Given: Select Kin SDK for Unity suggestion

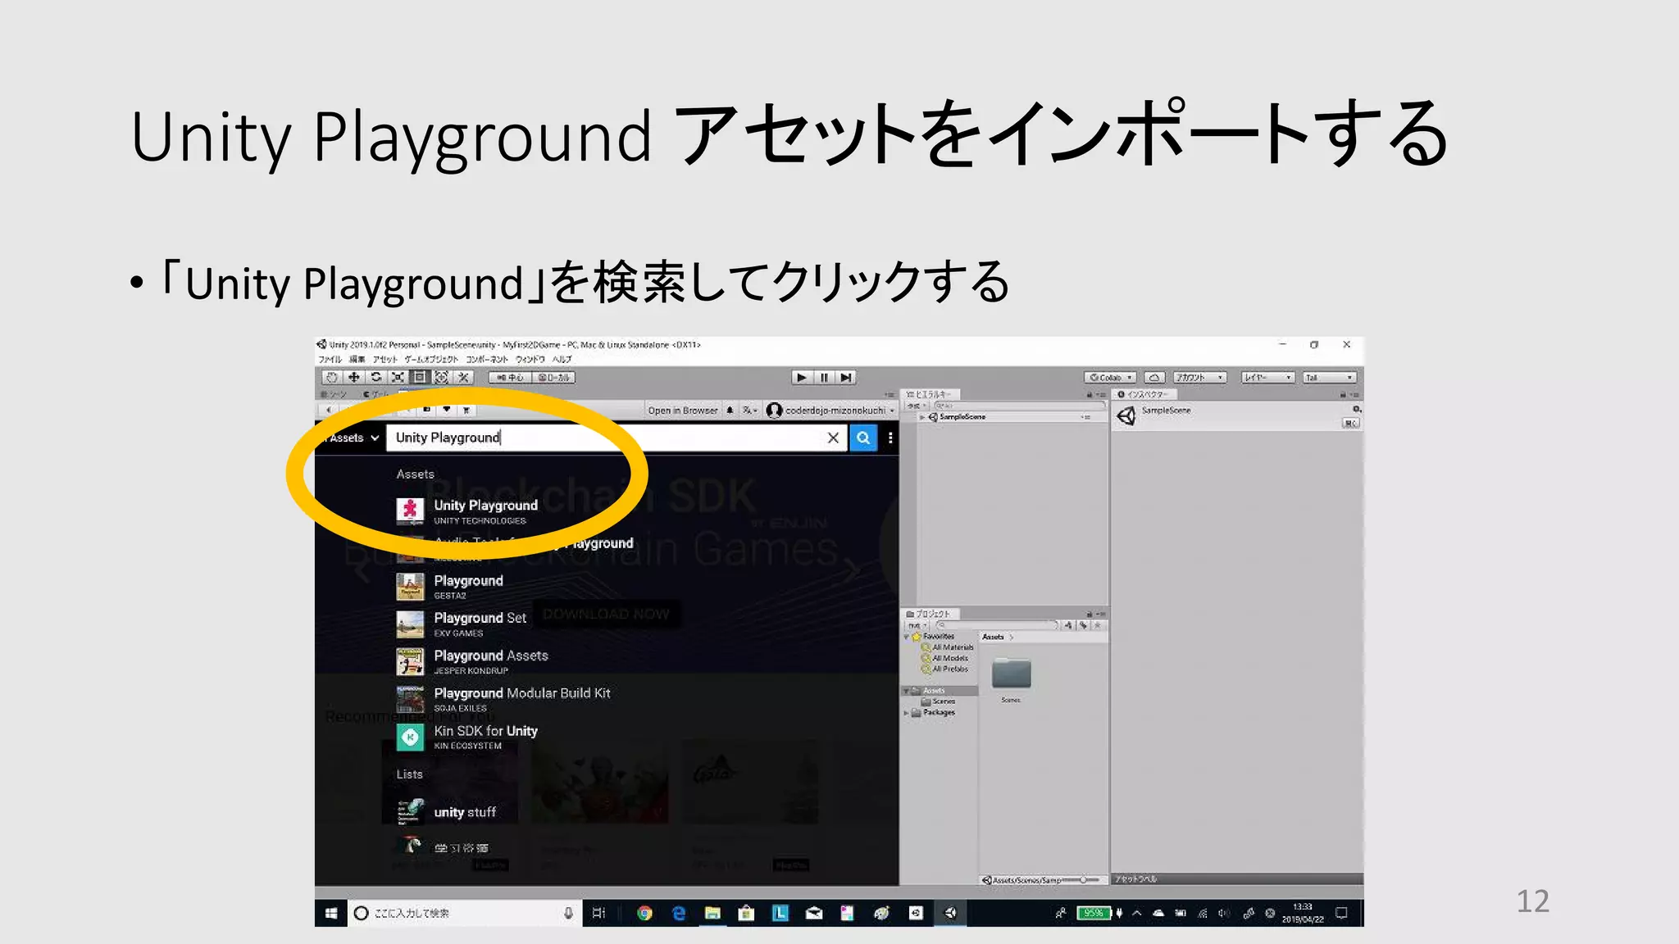Looking at the screenshot, I should coord(467,737).
